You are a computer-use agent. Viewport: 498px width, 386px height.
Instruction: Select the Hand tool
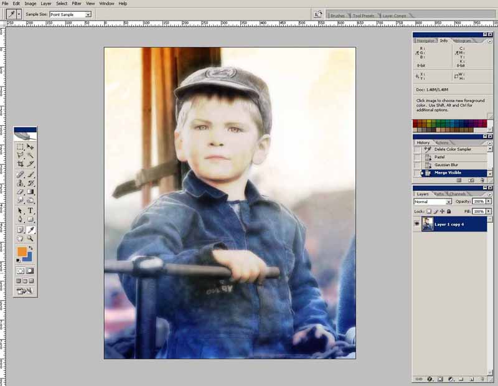pyautogui.click(x=21, y=238)
